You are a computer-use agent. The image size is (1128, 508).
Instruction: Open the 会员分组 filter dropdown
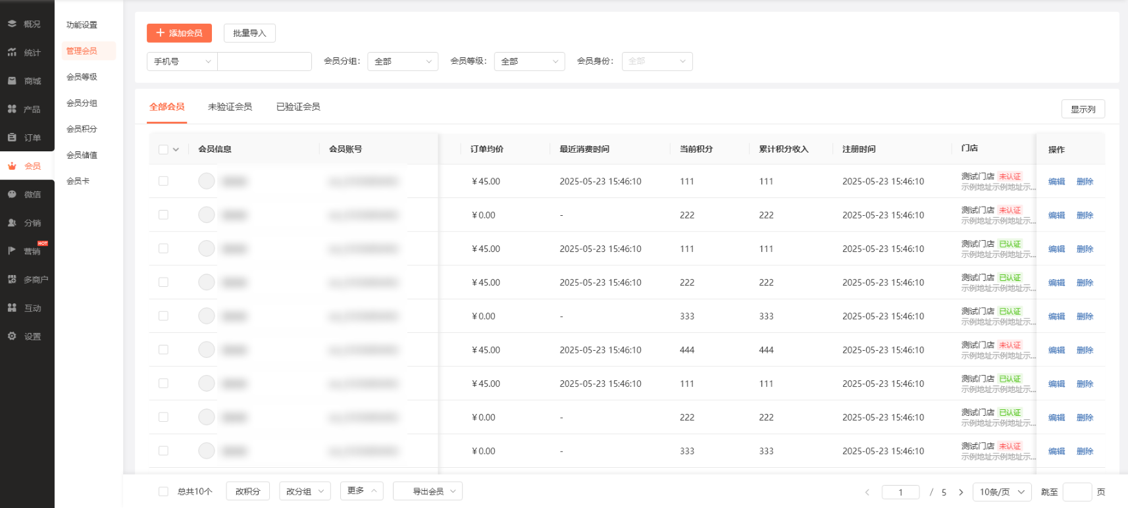click(403, 61)
